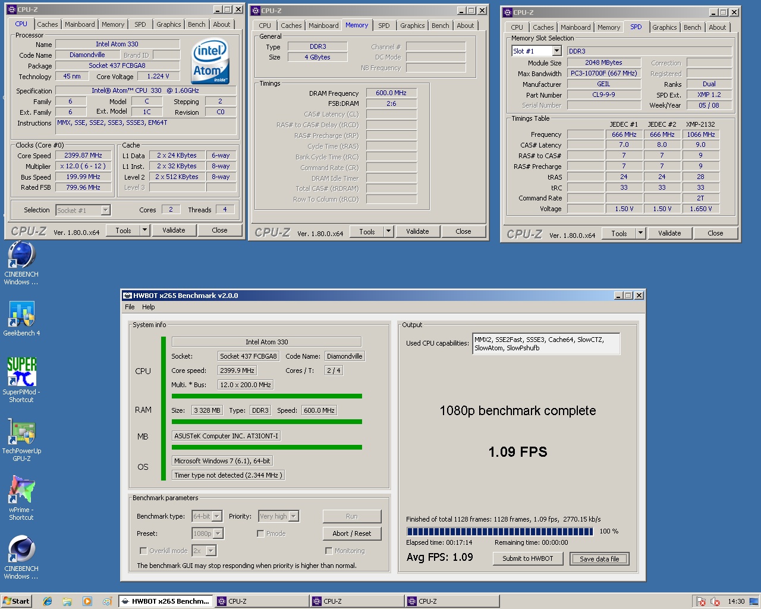Screen dimensions: 761x609
Task: Select the About tab in the Intel Atom CPU-Z window
Action: [x=222, y=24]
